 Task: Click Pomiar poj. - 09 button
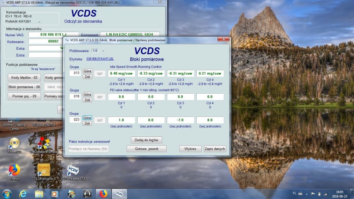[24, 96]
